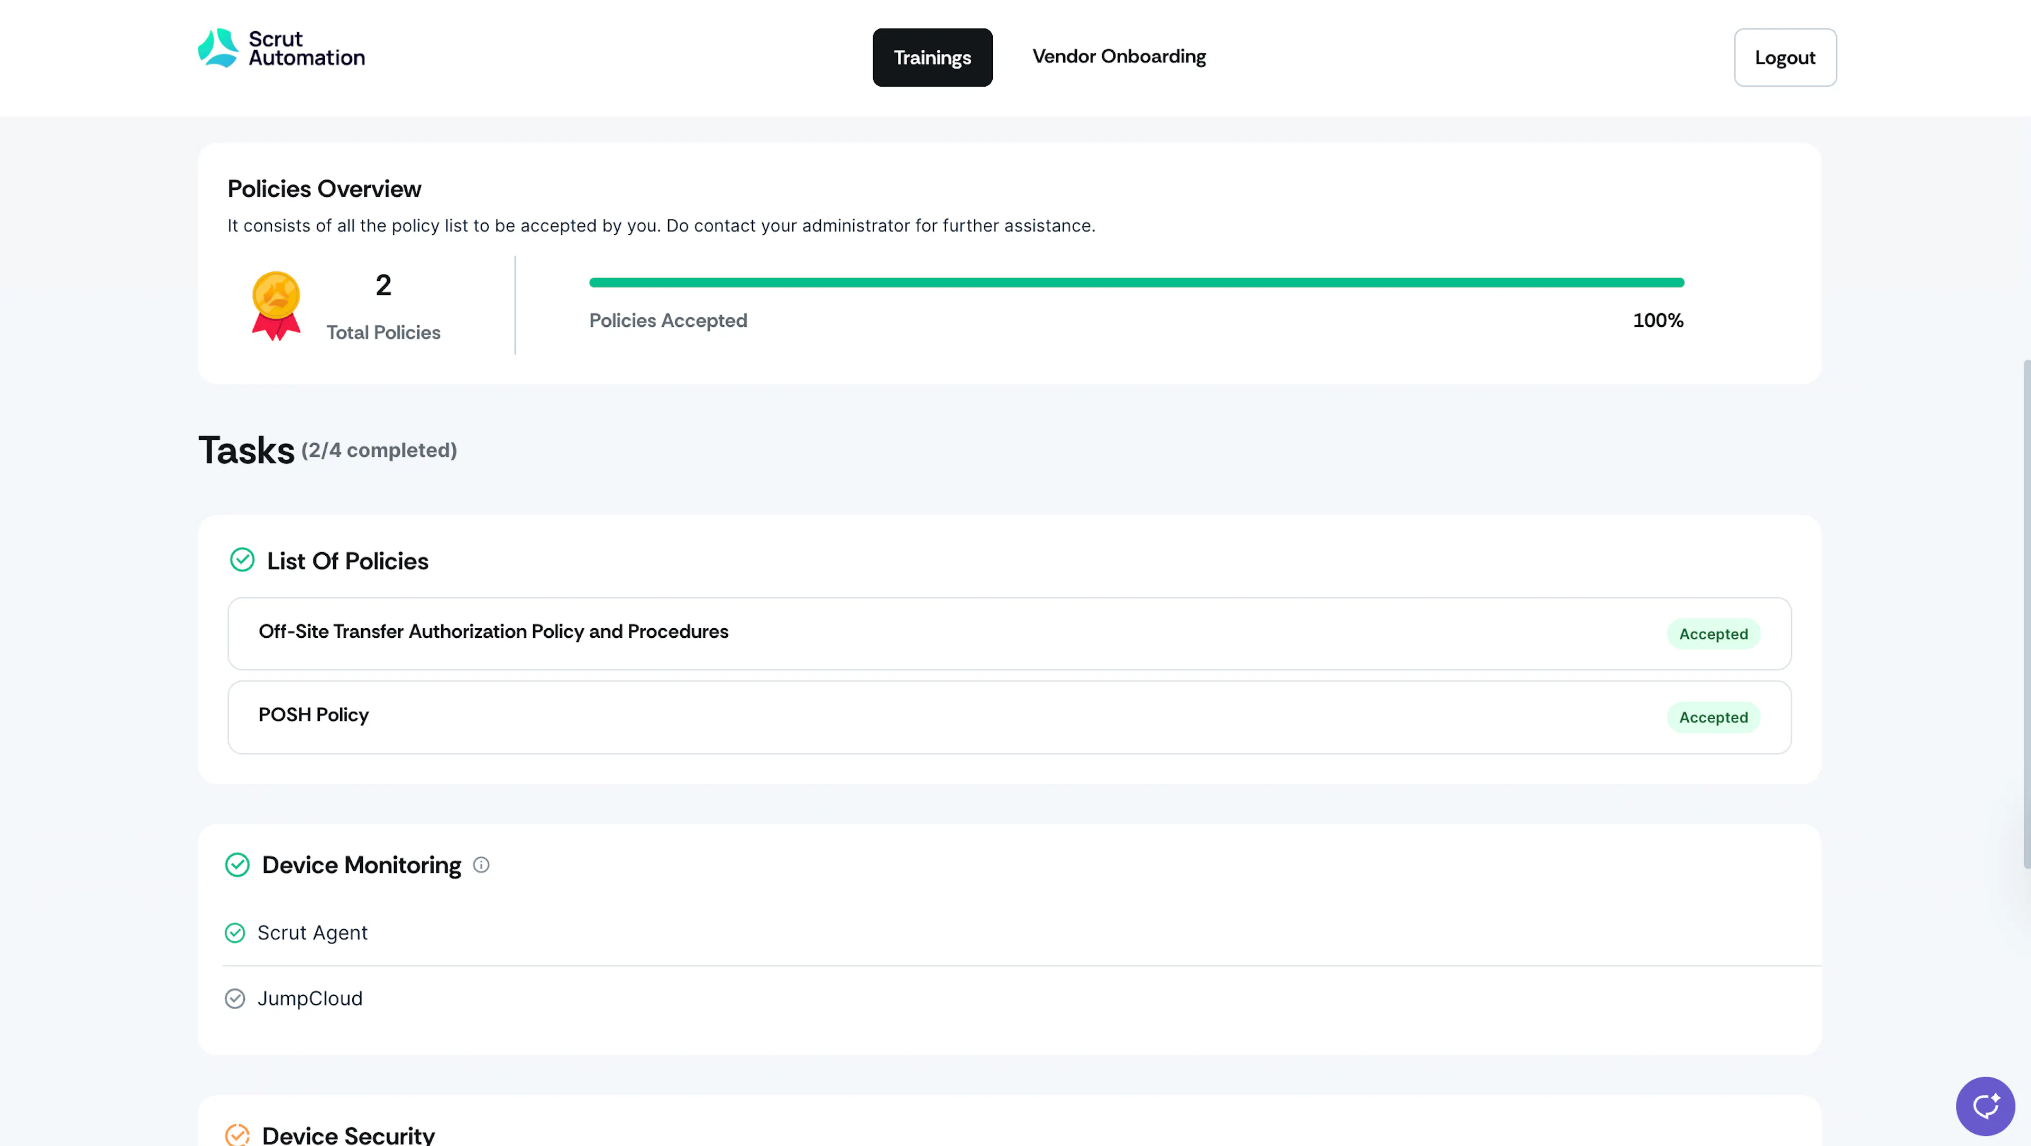The image size is (2031, 1146).
Task: Click the green check next to List Of Policies
Action: [x=242, y=560]
